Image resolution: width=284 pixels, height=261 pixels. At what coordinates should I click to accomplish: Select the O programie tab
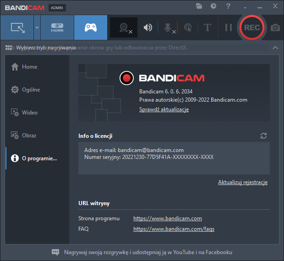click(37, 158)
